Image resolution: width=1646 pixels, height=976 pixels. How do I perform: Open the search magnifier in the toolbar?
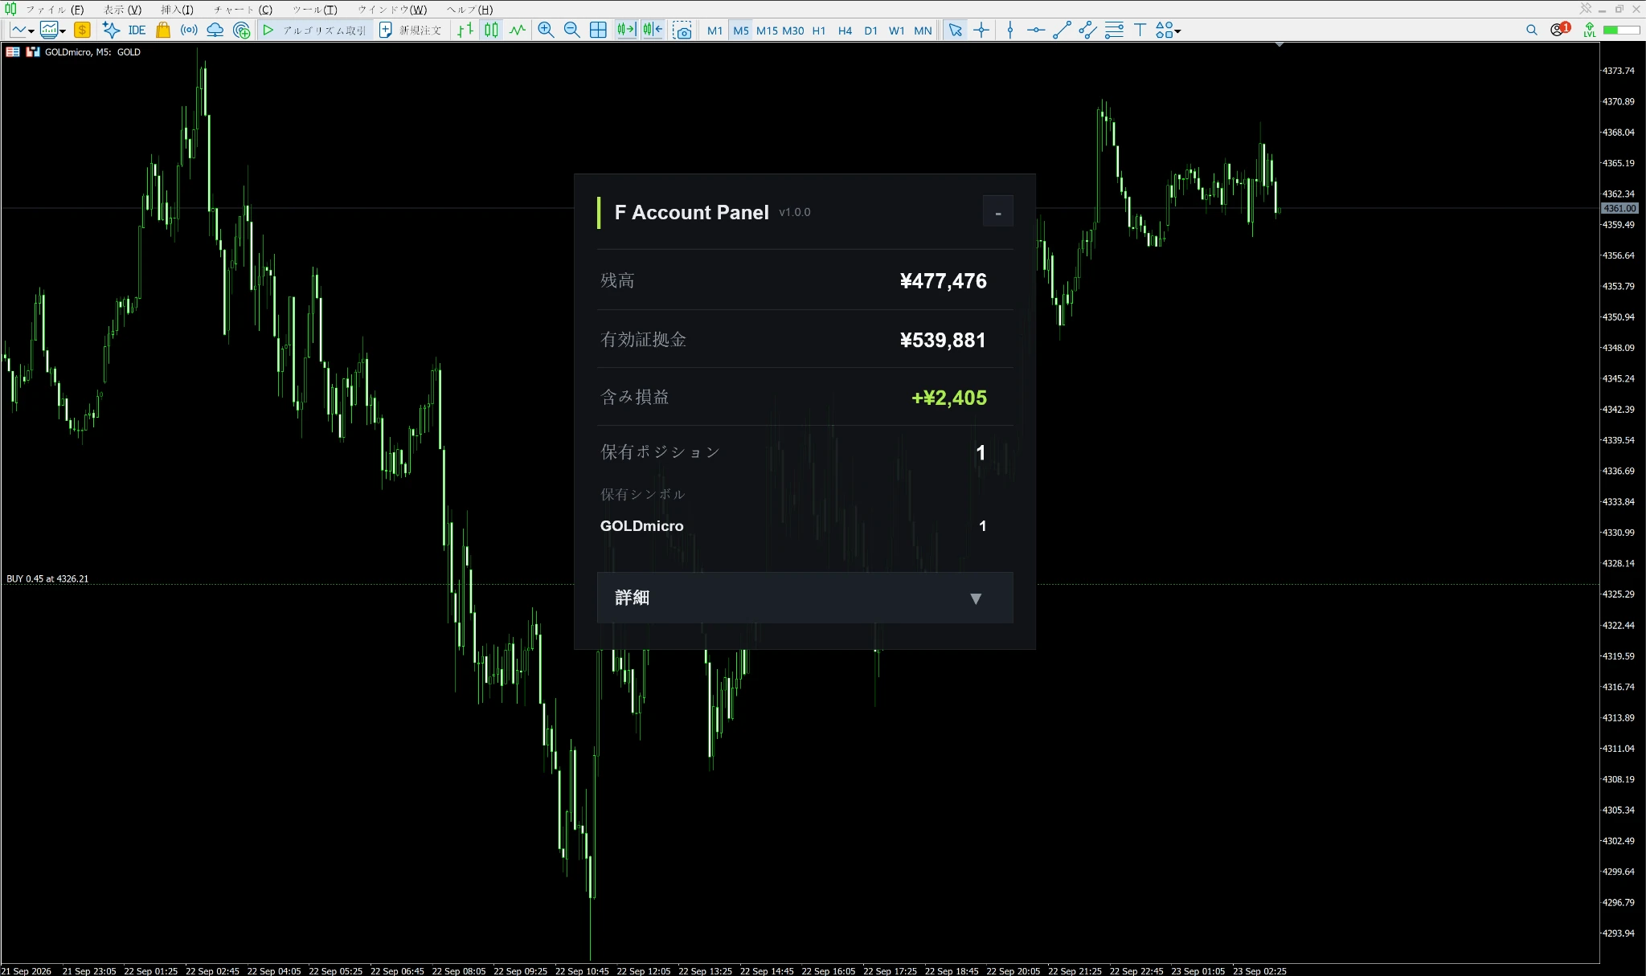[1532, 31]
